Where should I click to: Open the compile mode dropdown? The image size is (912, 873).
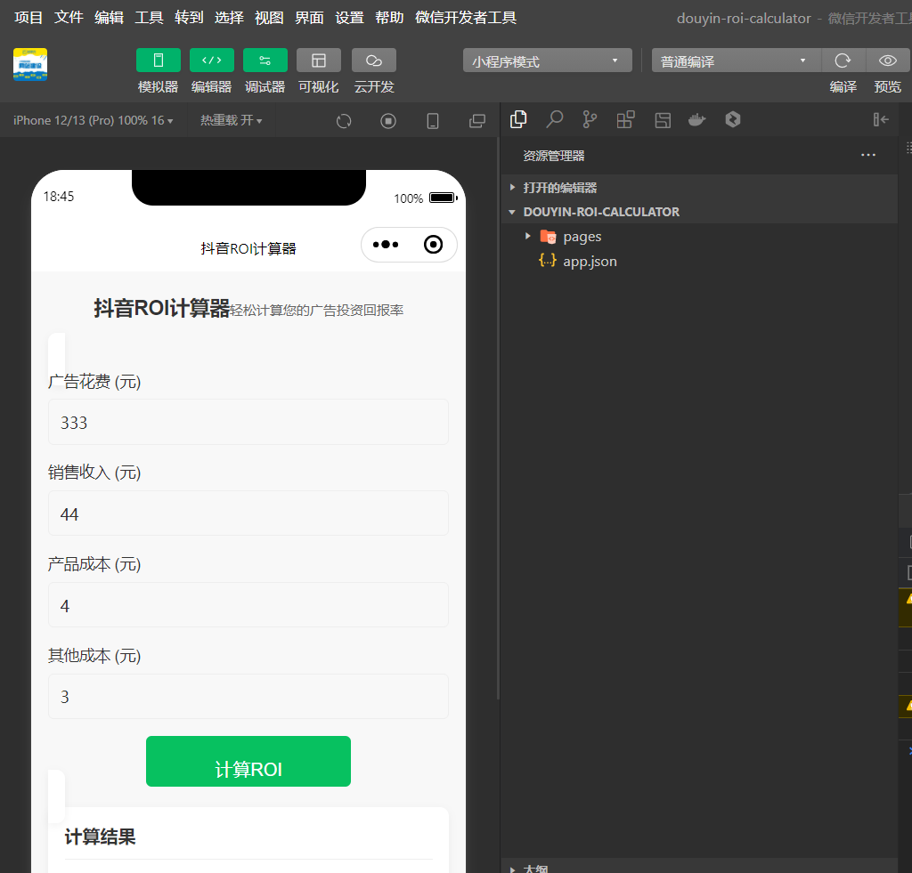[x=736, y=61]
